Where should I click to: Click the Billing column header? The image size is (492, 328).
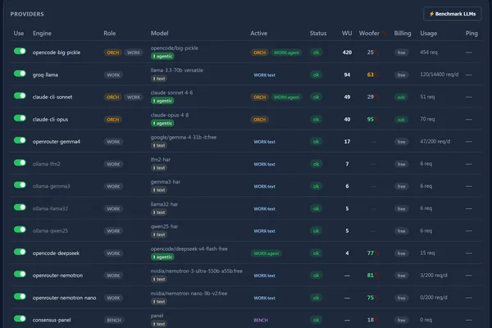pyautogui.click(x=403, y=34)
